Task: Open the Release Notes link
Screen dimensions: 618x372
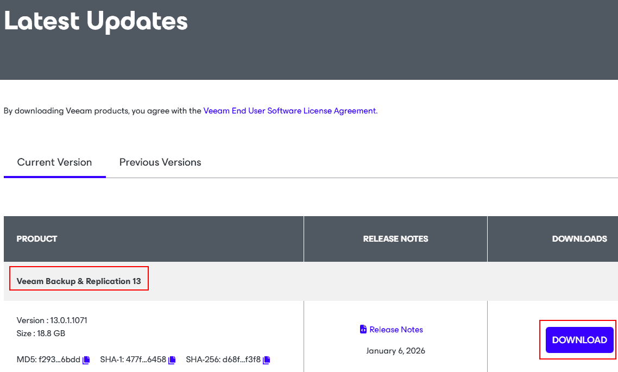Action: (x=396, y=330)
